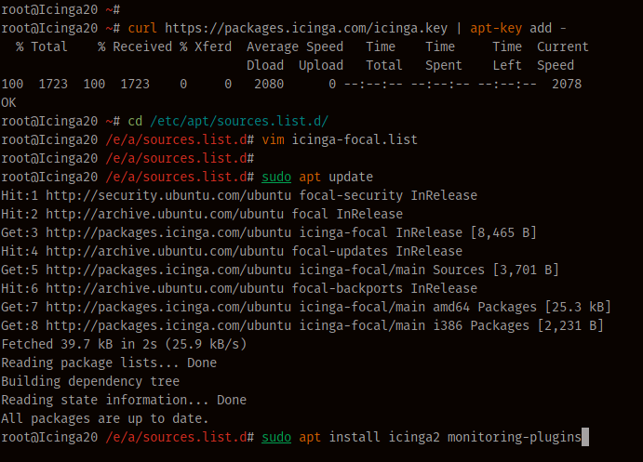643x462 pixels.
Task: Click the icinga-focal.list file name
Action: (x=355, y=139)
